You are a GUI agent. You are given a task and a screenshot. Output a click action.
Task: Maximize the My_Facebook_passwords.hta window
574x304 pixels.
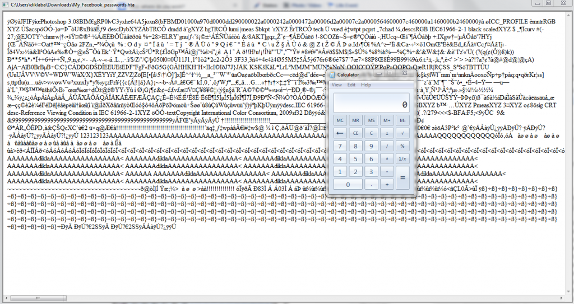(548, 3)
